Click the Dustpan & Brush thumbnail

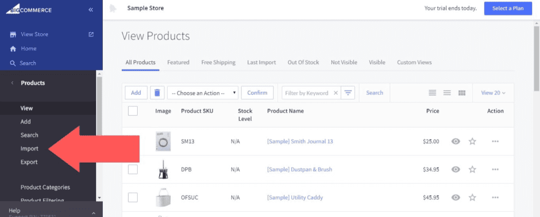(x=163, y=170)
